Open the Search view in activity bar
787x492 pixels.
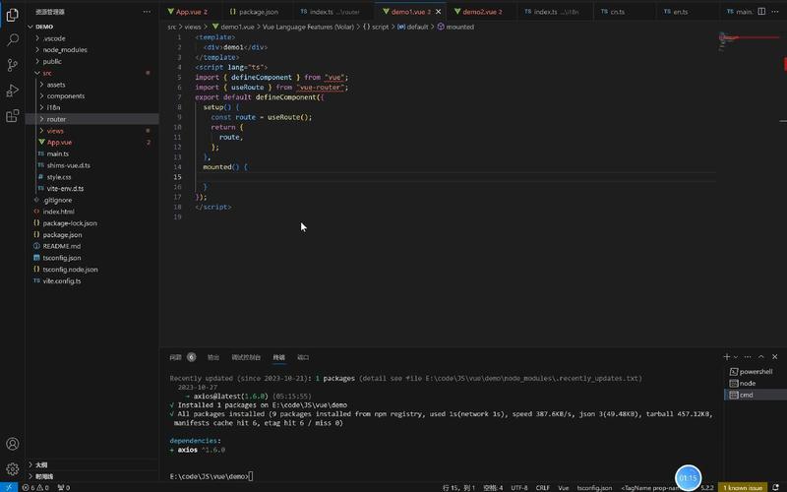pyautogui.click(x=13, y=39)
